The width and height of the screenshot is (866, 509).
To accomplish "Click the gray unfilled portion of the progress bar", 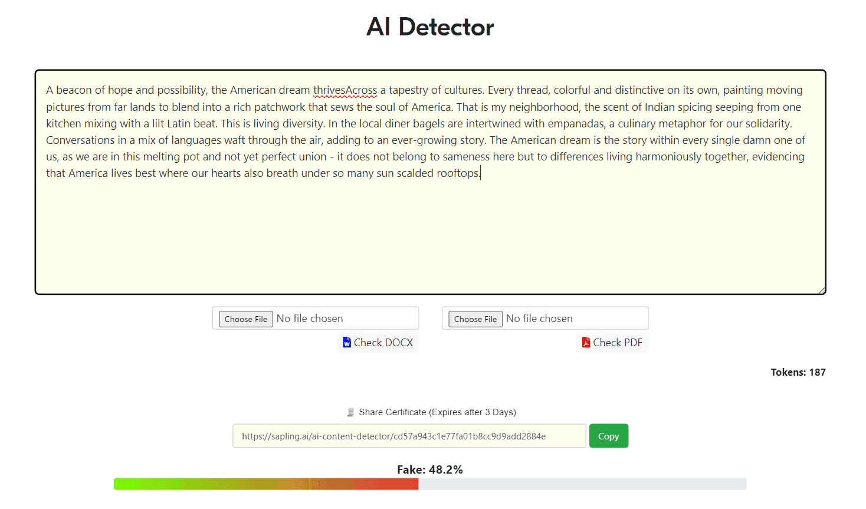I will (x=583, y=484).
